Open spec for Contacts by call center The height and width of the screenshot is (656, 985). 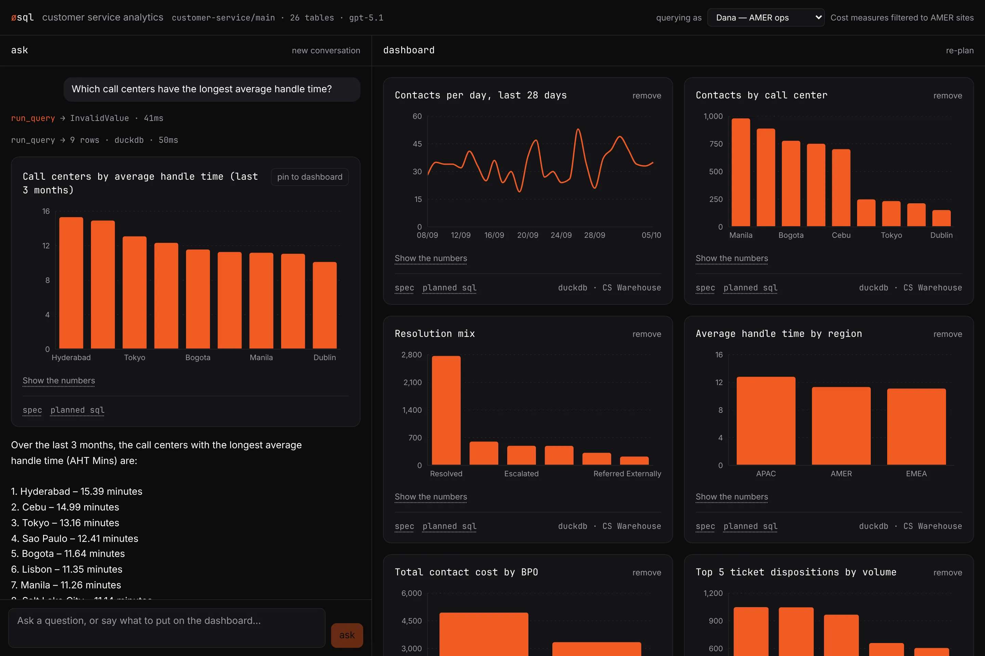click(705, 288)
